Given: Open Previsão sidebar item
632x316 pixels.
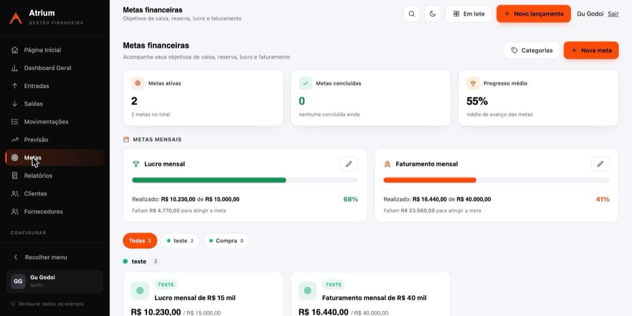Looking at the screenshot, I should point(55,139).
